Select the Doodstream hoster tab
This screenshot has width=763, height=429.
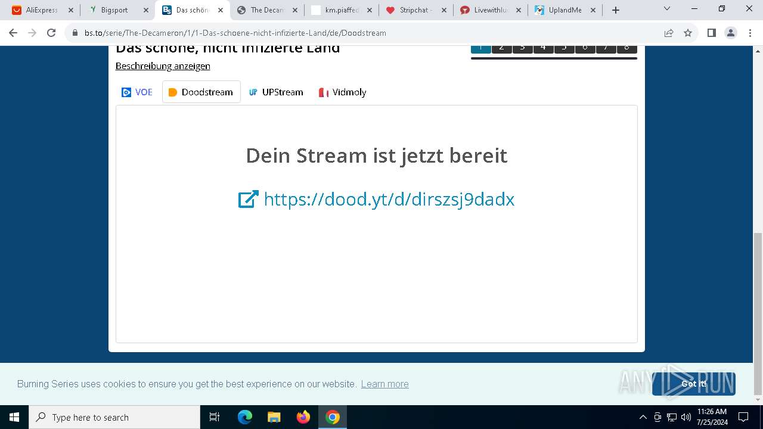pyautogui.click(x=201, y=92)
